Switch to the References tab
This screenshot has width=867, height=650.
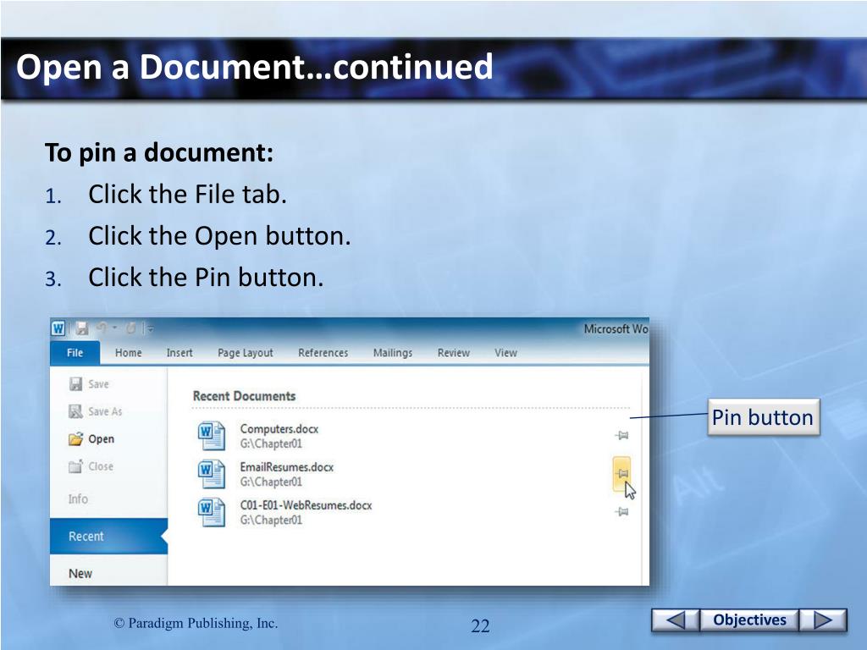point(323,353)
